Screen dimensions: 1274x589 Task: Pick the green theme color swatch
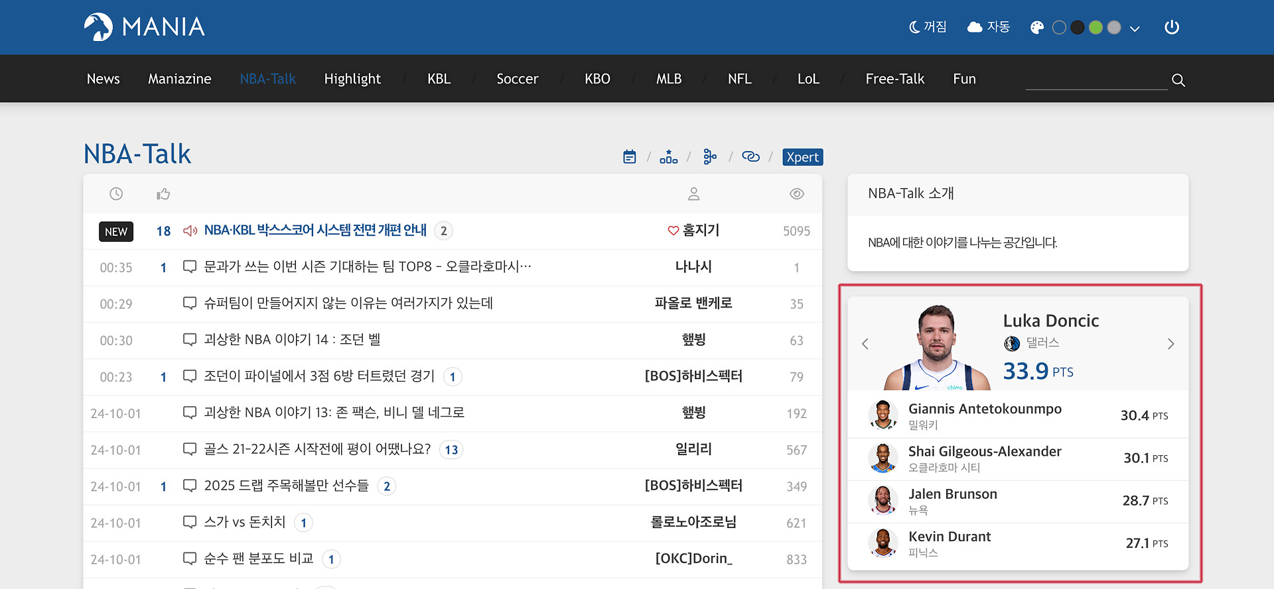click(1096, 27)
